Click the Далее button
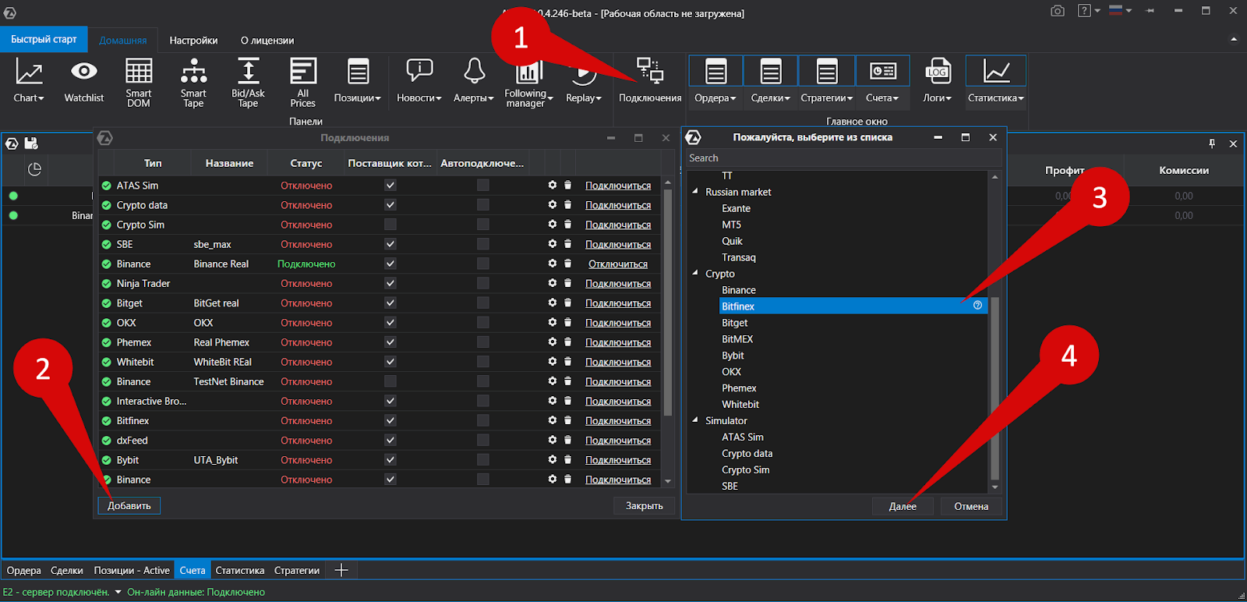Viewport: 1247px width, 602px height. 903,506
